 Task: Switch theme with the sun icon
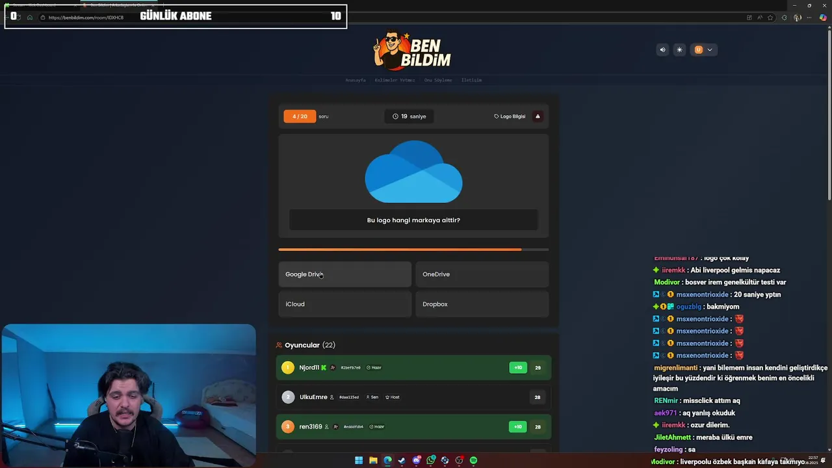(679, 49)
